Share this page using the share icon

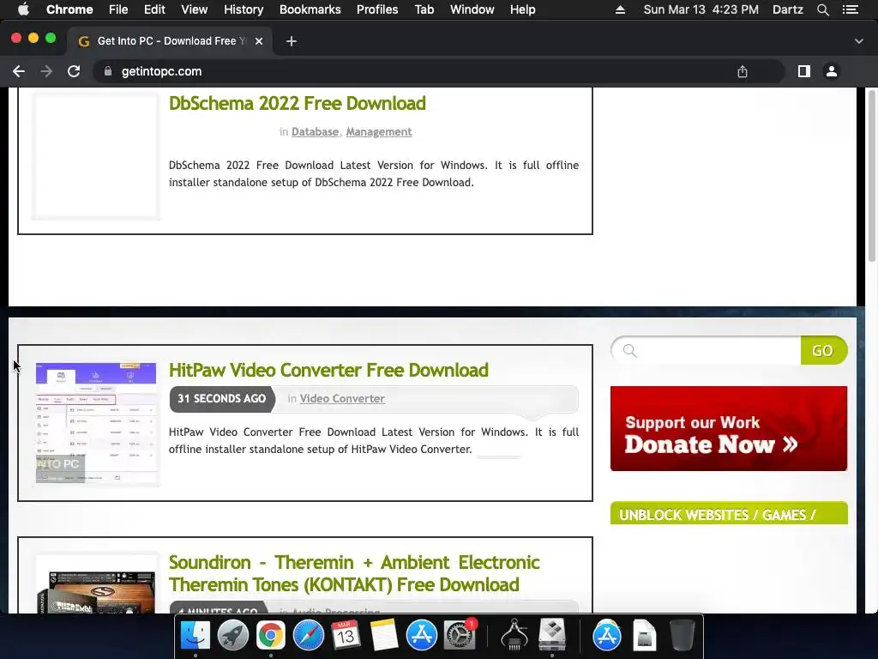coord(743,71)
